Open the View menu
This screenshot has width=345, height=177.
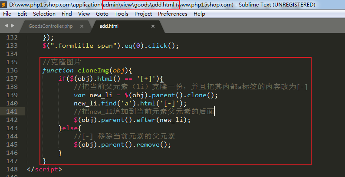[84, 14]
